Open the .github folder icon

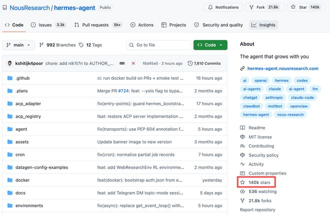click(x=10, y=78)
